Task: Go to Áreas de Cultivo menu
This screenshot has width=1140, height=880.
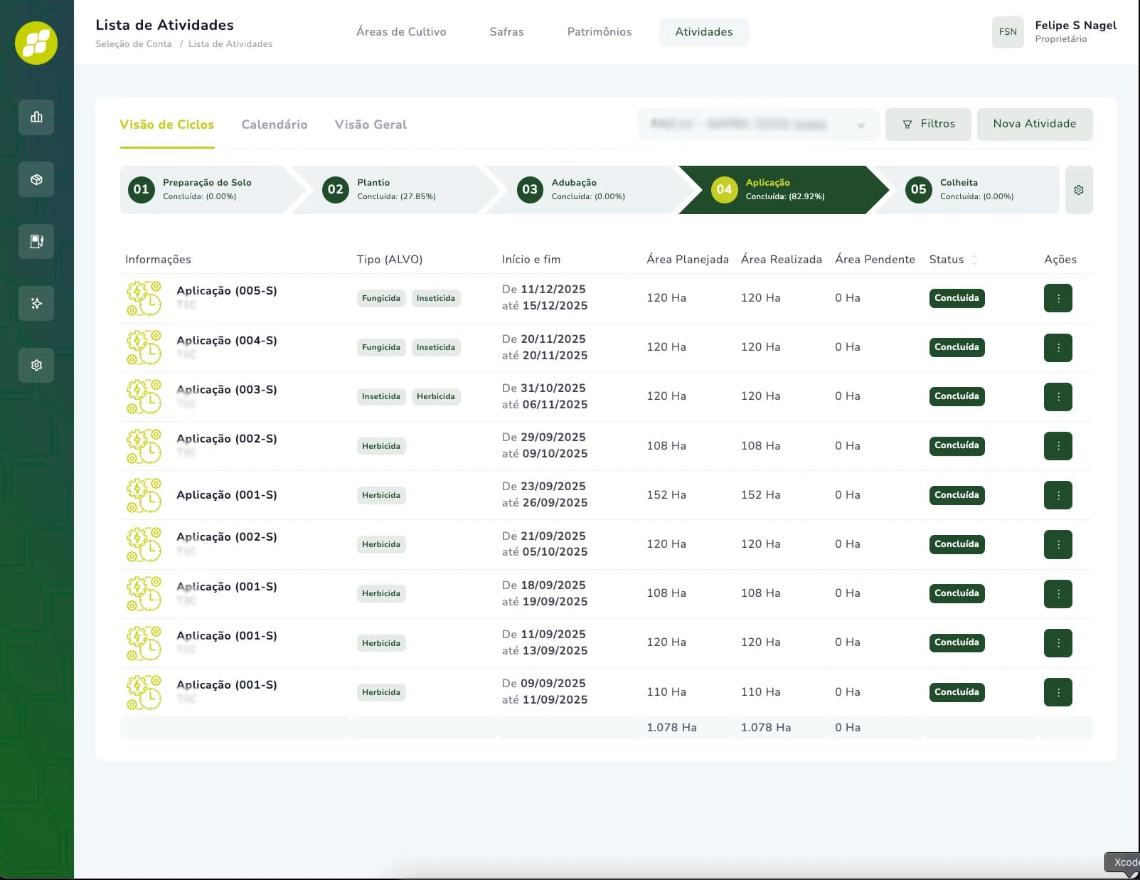Action: coord(401,32)
